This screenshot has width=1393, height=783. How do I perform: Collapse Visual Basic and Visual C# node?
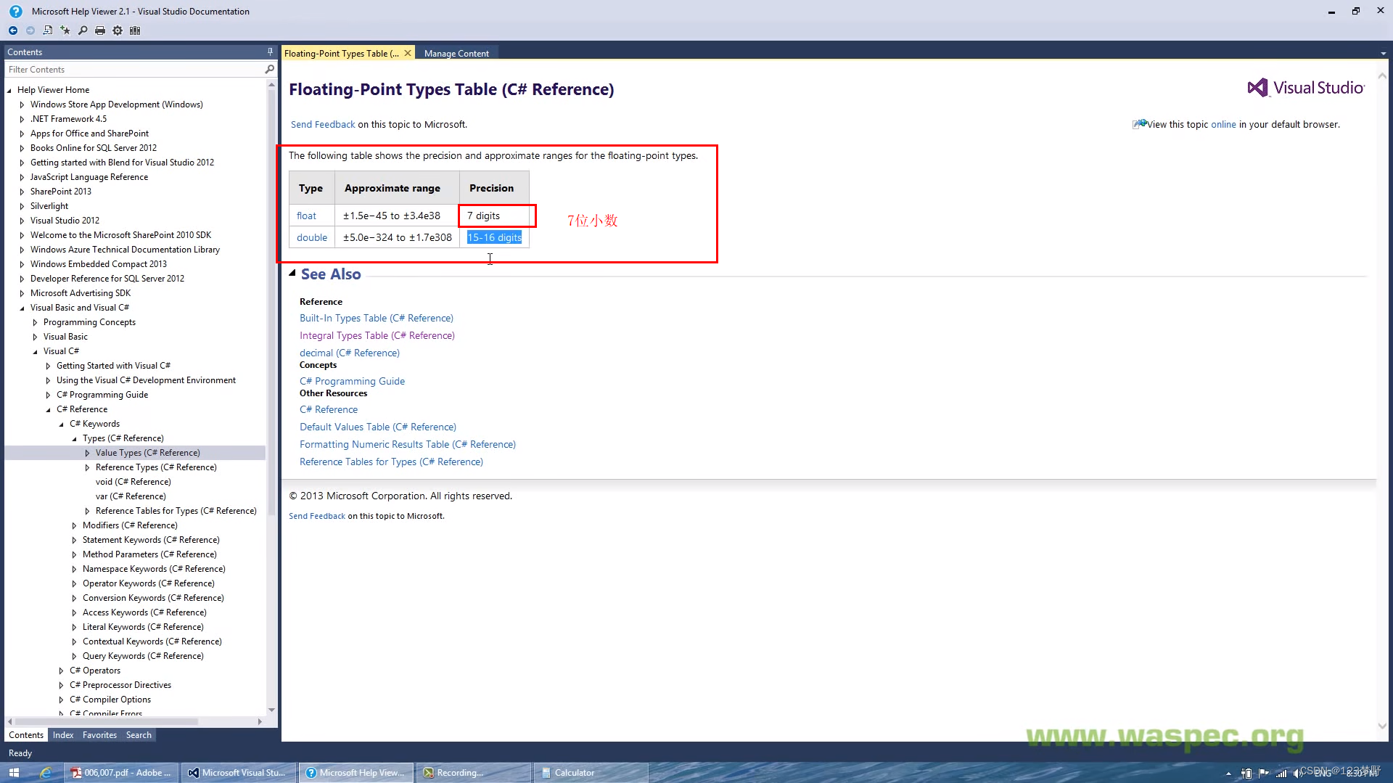coord(22,308)
